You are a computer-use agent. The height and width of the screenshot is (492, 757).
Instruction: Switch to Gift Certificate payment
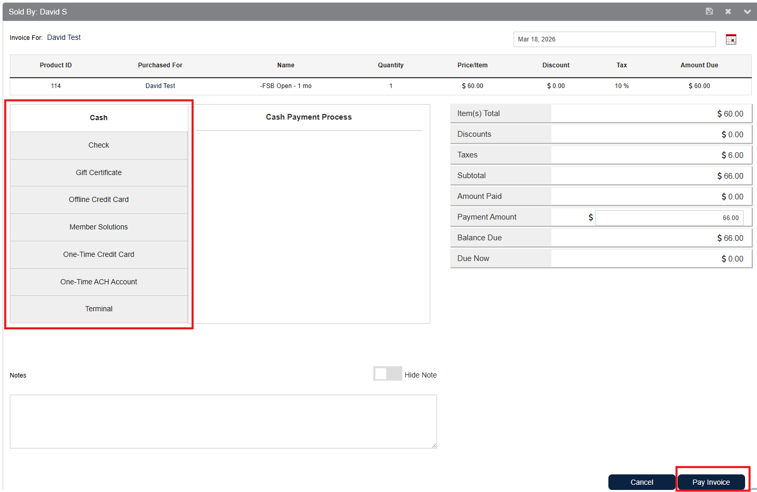click(99, 172)
